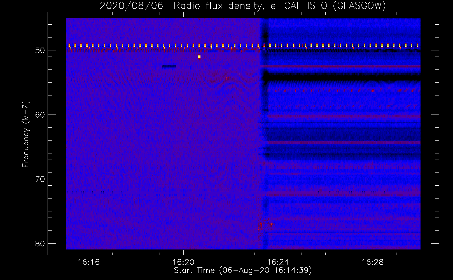Click the '16:16' time tick label
The width and height of the screenshot is (453, 280).
[89, 262]
